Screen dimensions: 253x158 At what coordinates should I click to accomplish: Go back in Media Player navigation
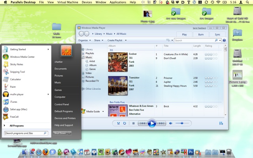[x=81, y=34]
